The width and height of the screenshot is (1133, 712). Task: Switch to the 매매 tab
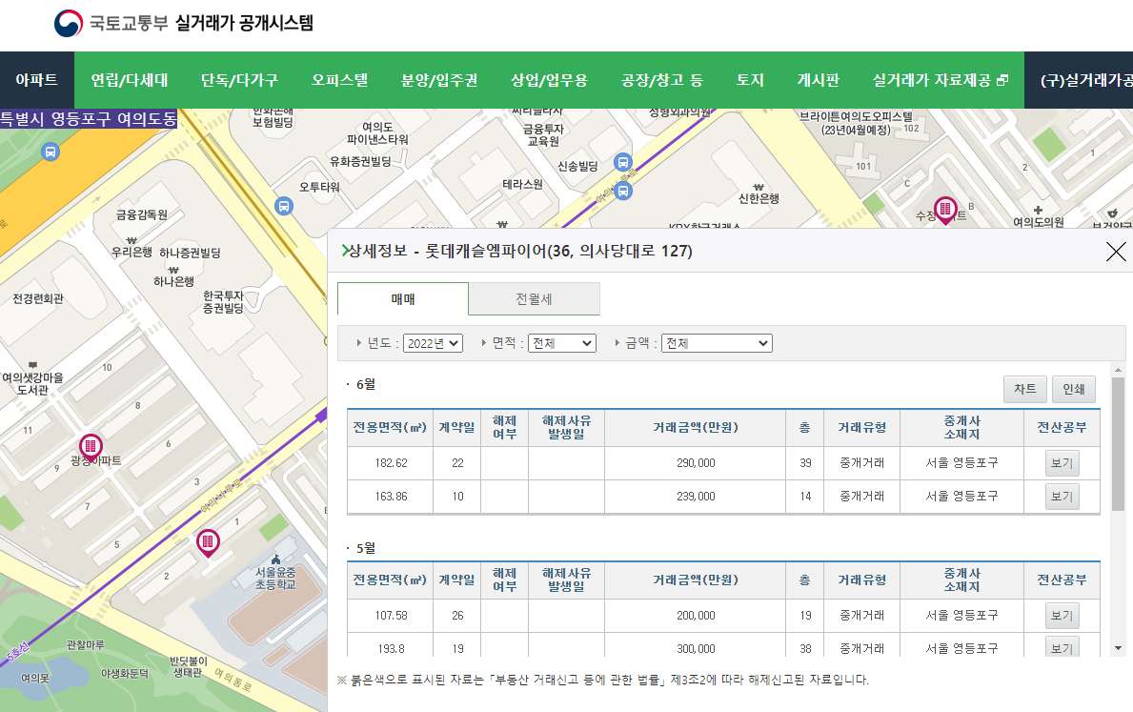coord(403,298)
